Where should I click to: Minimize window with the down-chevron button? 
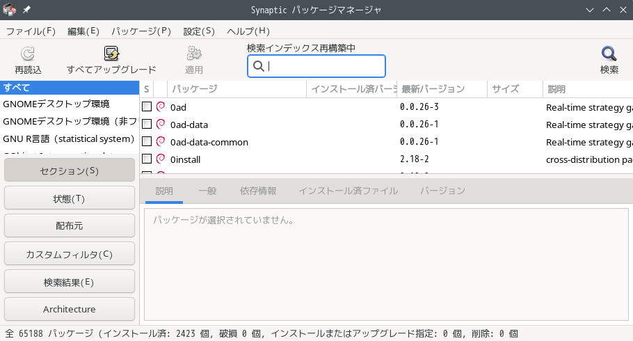[x=590, y=10]
